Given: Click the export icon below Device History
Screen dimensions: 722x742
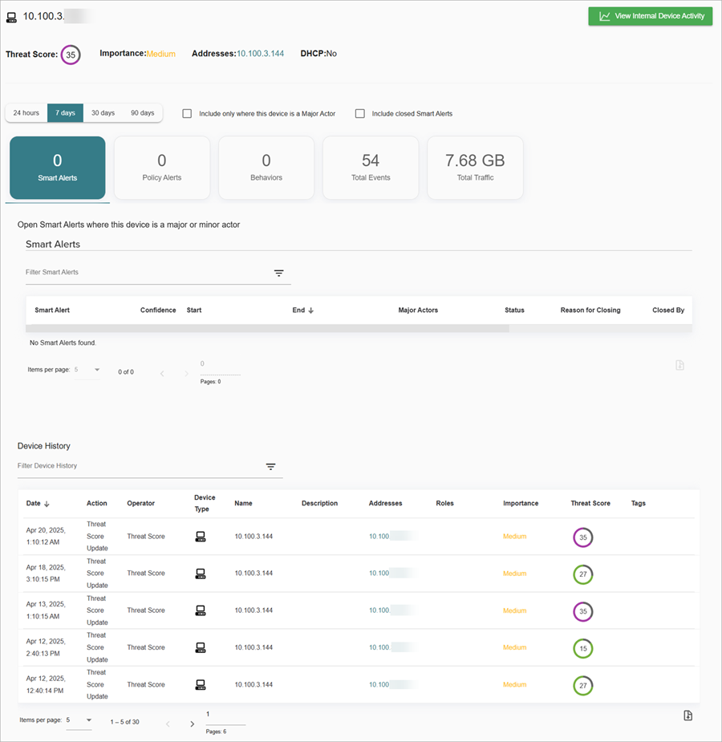Looking at the screenshot, I should [x=688, y=715].
